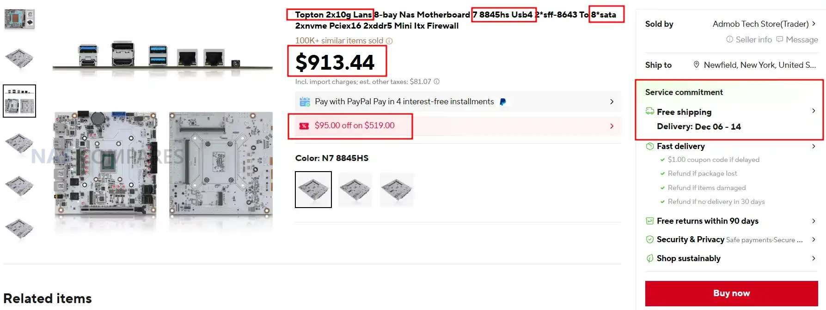Click the location pin icon beside Newfield
This screenshot has height=310, width=826.
click(696, 65)
